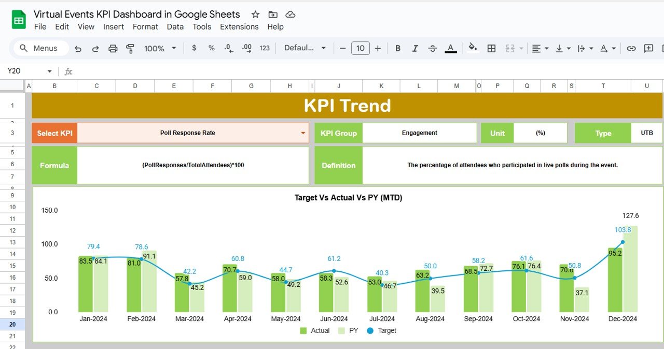Click the Redo arrow
Viewport: 664px width, 349px height.
point(95,48)
